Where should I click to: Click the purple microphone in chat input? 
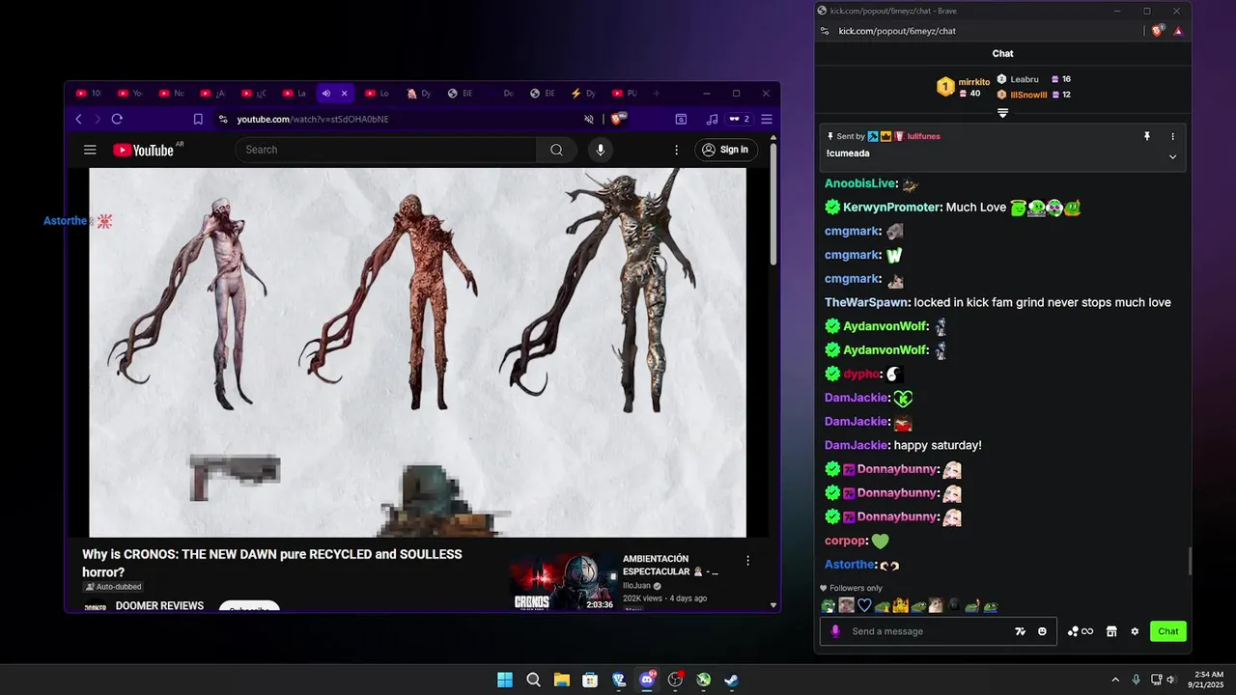pyautogui.click(x=835, y=631)
